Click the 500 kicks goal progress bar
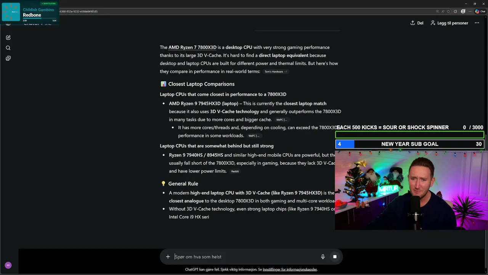488x275 pixels. point(410,135)
